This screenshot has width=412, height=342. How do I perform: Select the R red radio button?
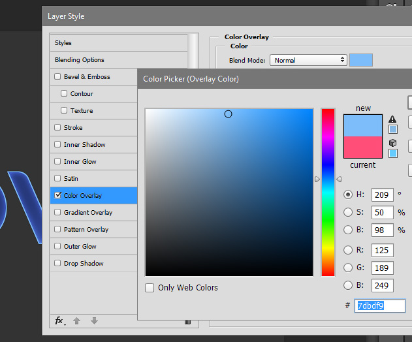pyautogui.click(x=348, y=250)
